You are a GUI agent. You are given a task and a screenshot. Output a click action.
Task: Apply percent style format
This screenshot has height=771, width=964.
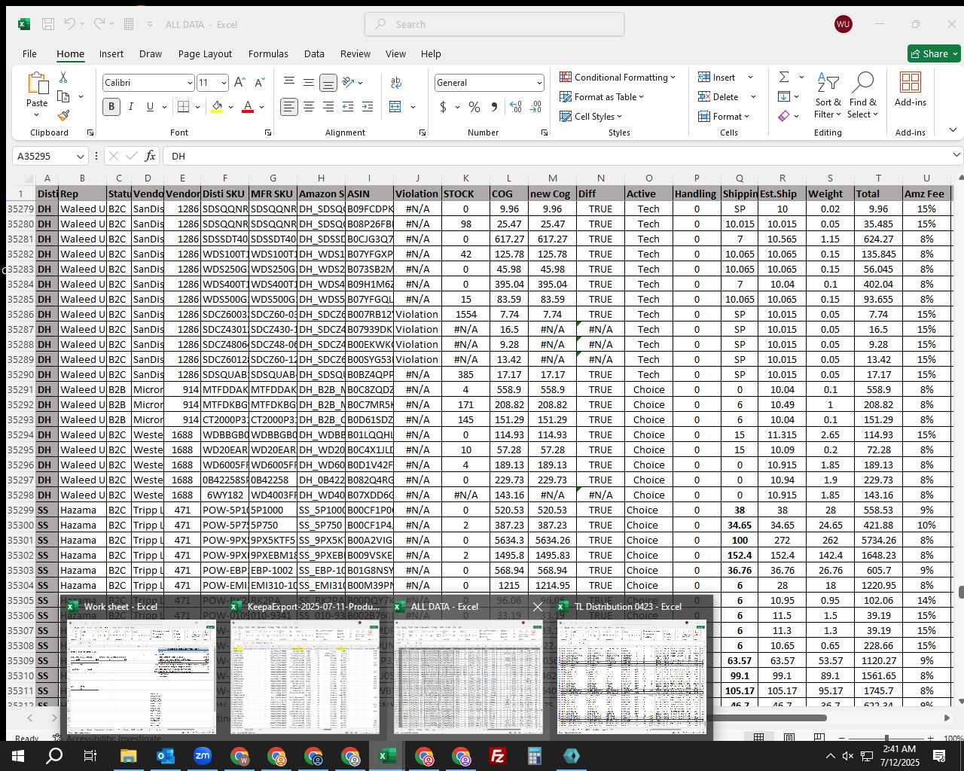pyautogui.click(x=474, y=107)
